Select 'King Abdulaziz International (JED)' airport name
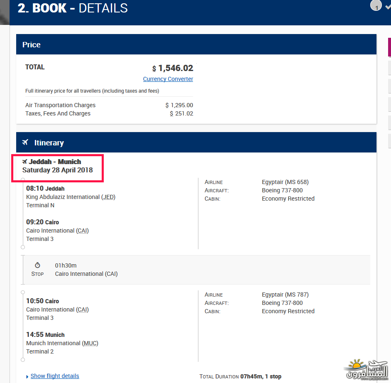This screenshot has width=391, height=383. point(71,197)
